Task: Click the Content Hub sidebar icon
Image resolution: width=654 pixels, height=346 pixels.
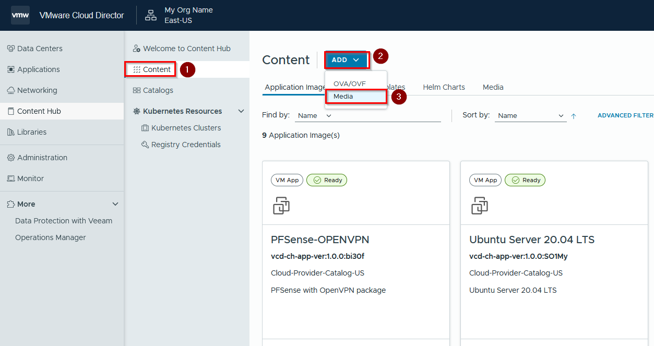Action: point(10,111)
